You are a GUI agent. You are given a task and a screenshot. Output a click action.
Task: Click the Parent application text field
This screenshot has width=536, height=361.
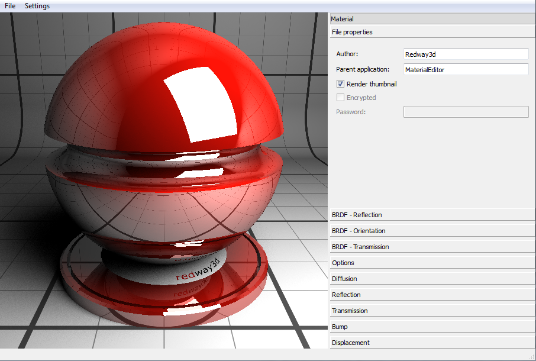click(x=466, y=69)
